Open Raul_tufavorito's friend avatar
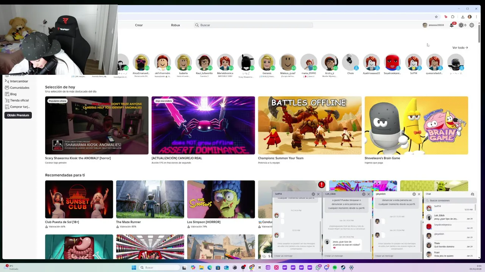 pyautogui.click(x=204, y=63)
